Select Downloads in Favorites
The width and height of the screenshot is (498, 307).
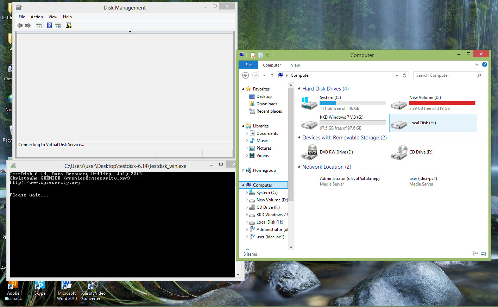point(267,104)
